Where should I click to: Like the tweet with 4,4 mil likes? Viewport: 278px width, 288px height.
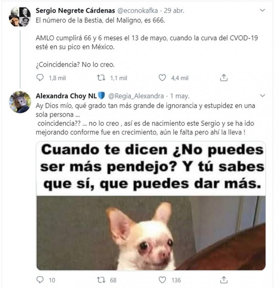click(162, 78)
